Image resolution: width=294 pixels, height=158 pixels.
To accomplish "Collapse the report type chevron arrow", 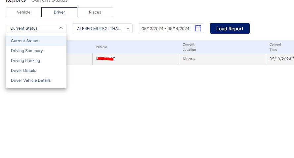I will click(61, 28).
